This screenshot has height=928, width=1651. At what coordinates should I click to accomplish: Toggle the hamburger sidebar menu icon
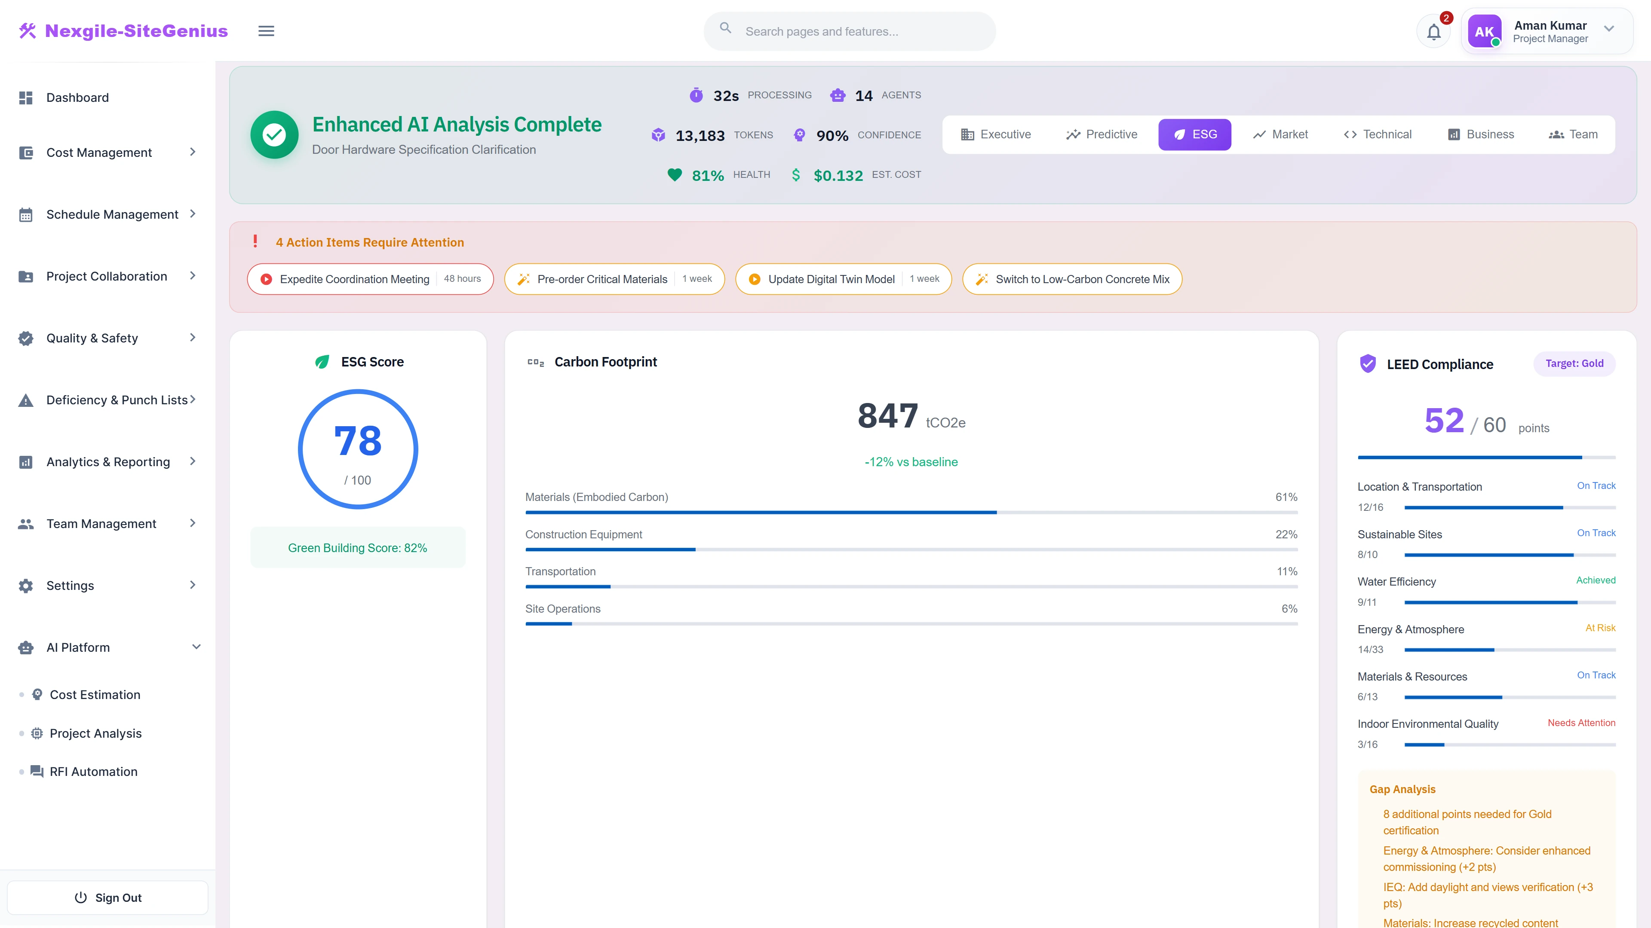click(266, 31)
